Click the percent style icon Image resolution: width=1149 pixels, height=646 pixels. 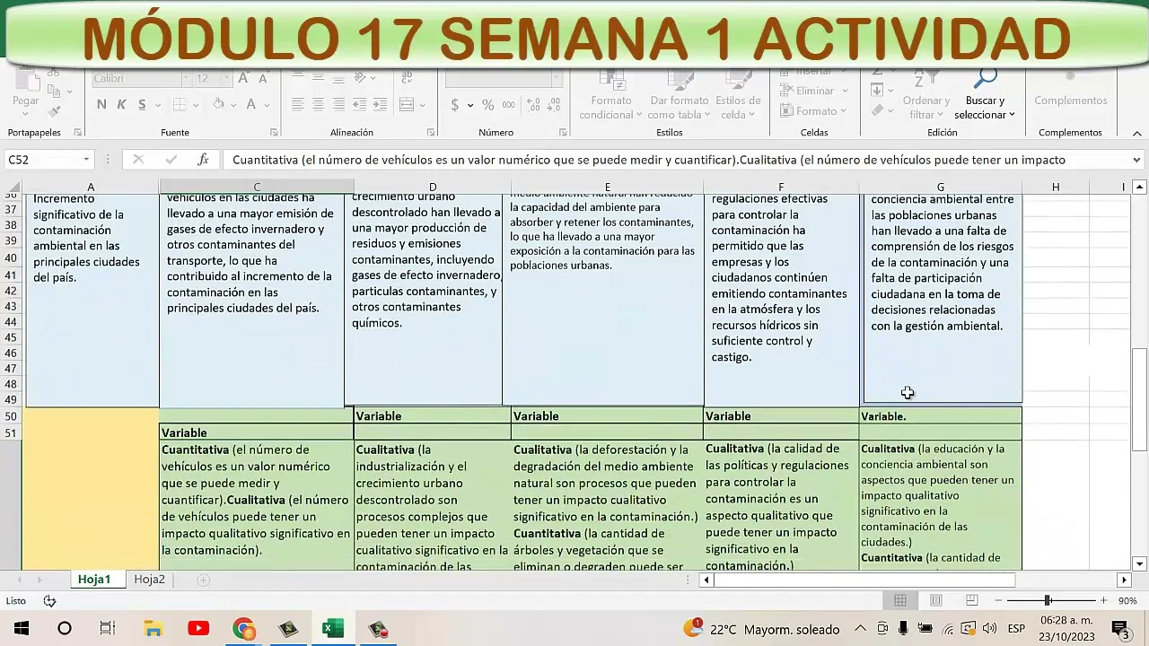pos(487,105)
